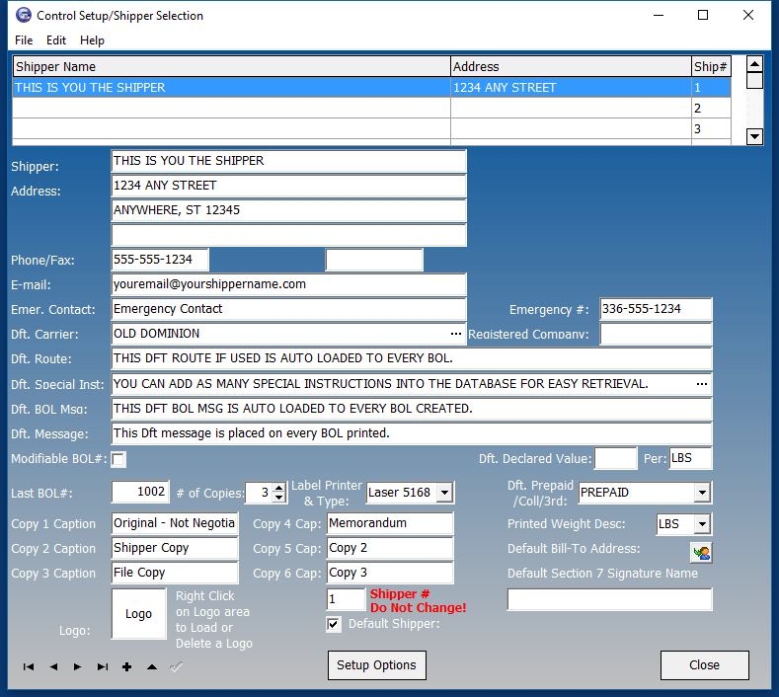Click the Copy 2 Caption field
Viewport: 779px width, 697px height.
pos(175,549)
